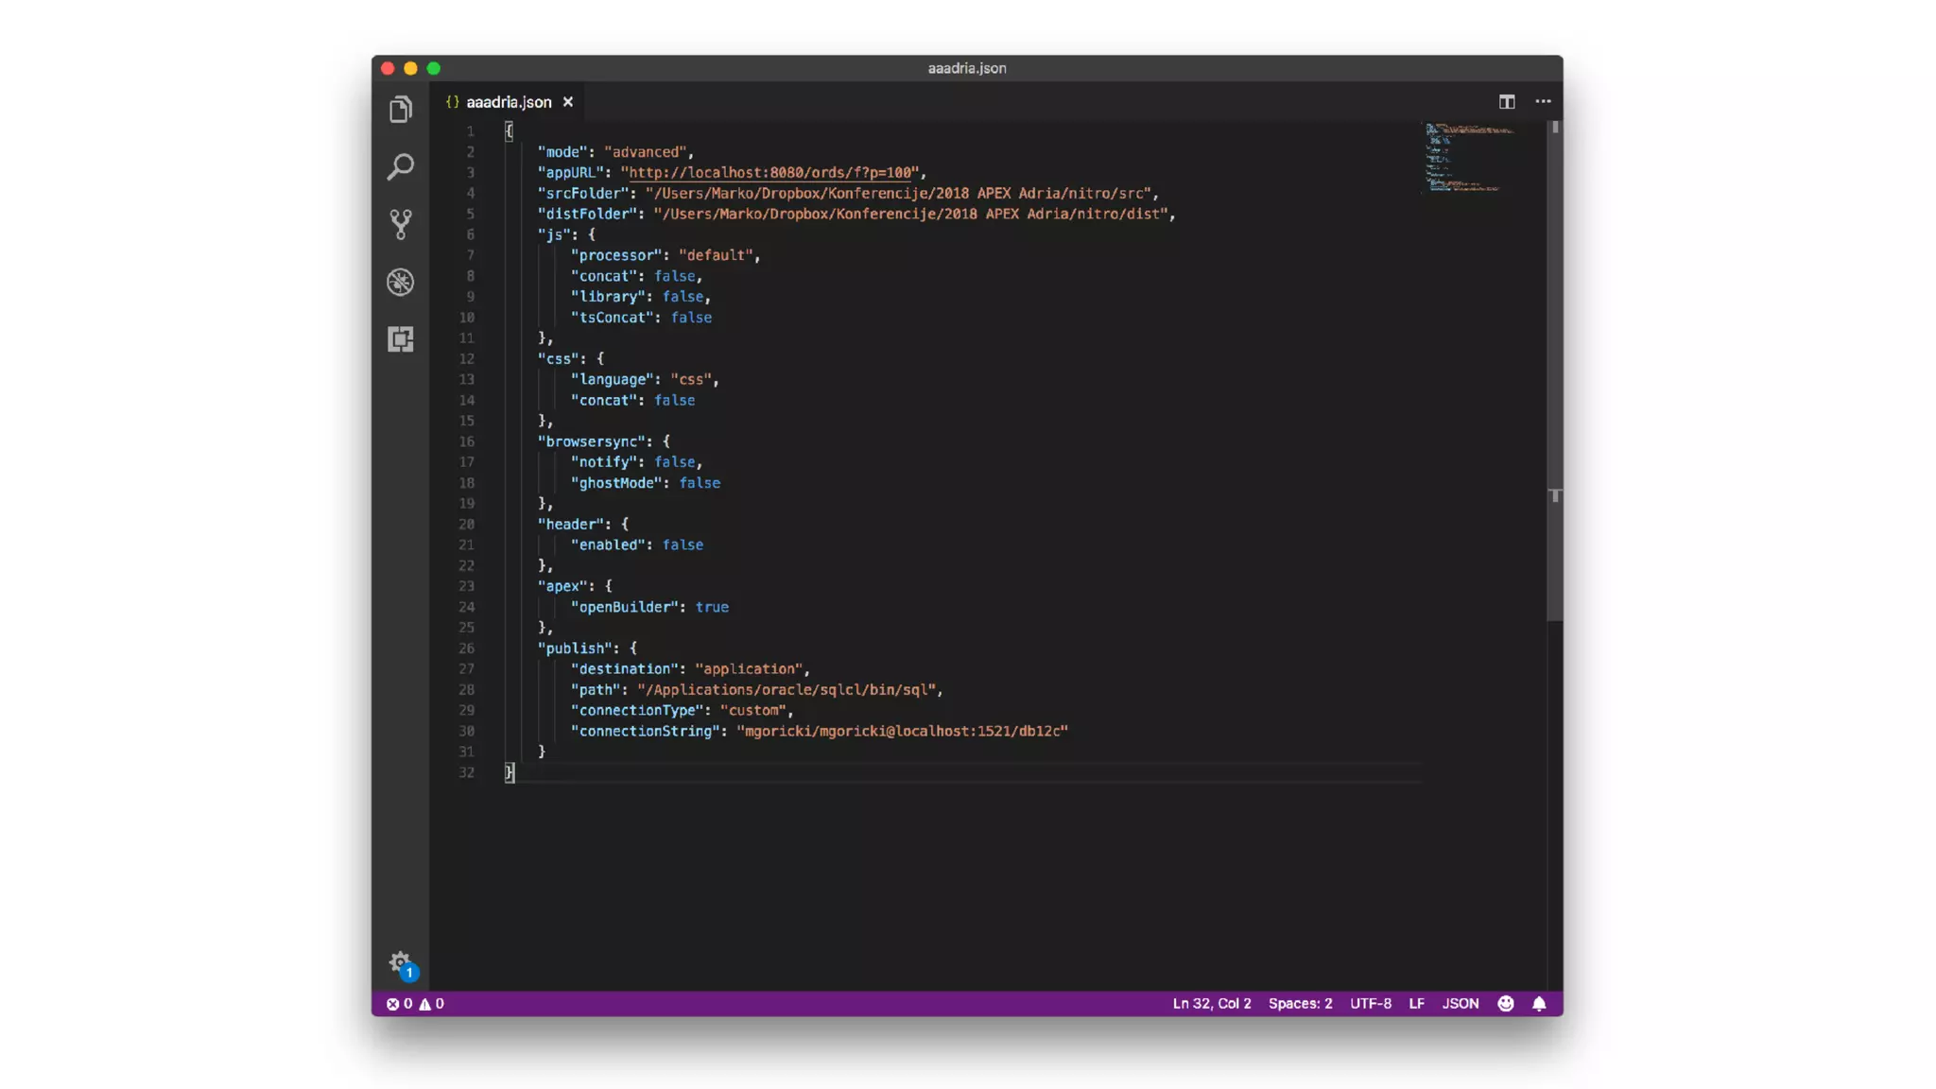Split the editor using layout icon

pos(1507,101)
